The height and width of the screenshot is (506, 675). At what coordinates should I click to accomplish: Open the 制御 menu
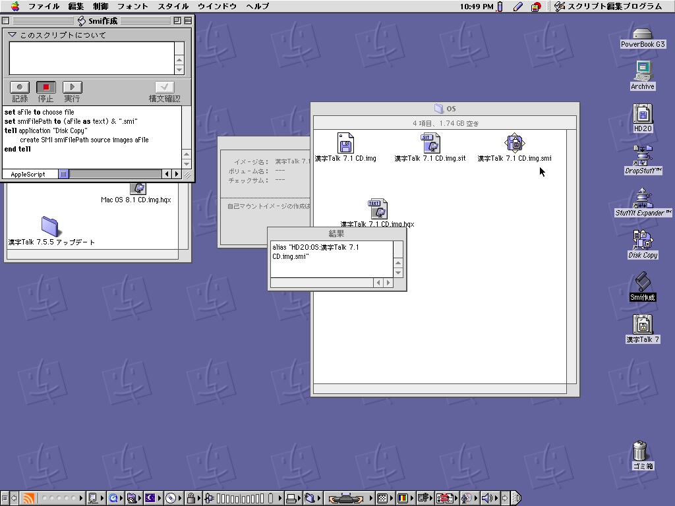click(101, 6)
